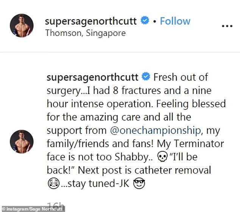Click the verified badge in the caption
The image size is (240, 212).
coord(146,77)
